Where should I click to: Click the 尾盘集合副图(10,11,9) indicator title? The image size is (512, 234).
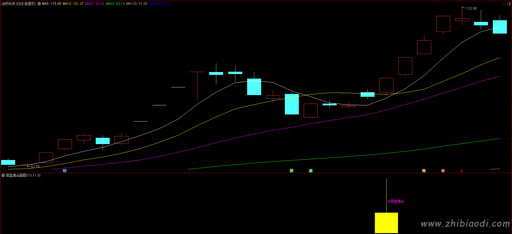(x=23, y=175)
